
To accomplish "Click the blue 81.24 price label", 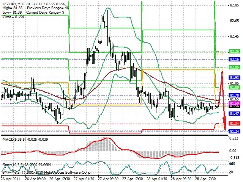I will [235, 132].
